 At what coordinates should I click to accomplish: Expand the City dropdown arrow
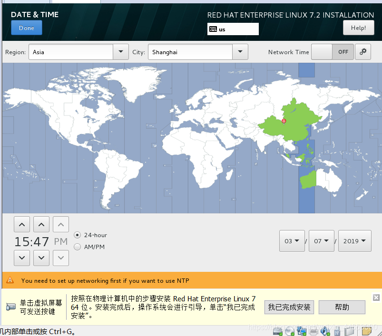click(x=240, y=52)
